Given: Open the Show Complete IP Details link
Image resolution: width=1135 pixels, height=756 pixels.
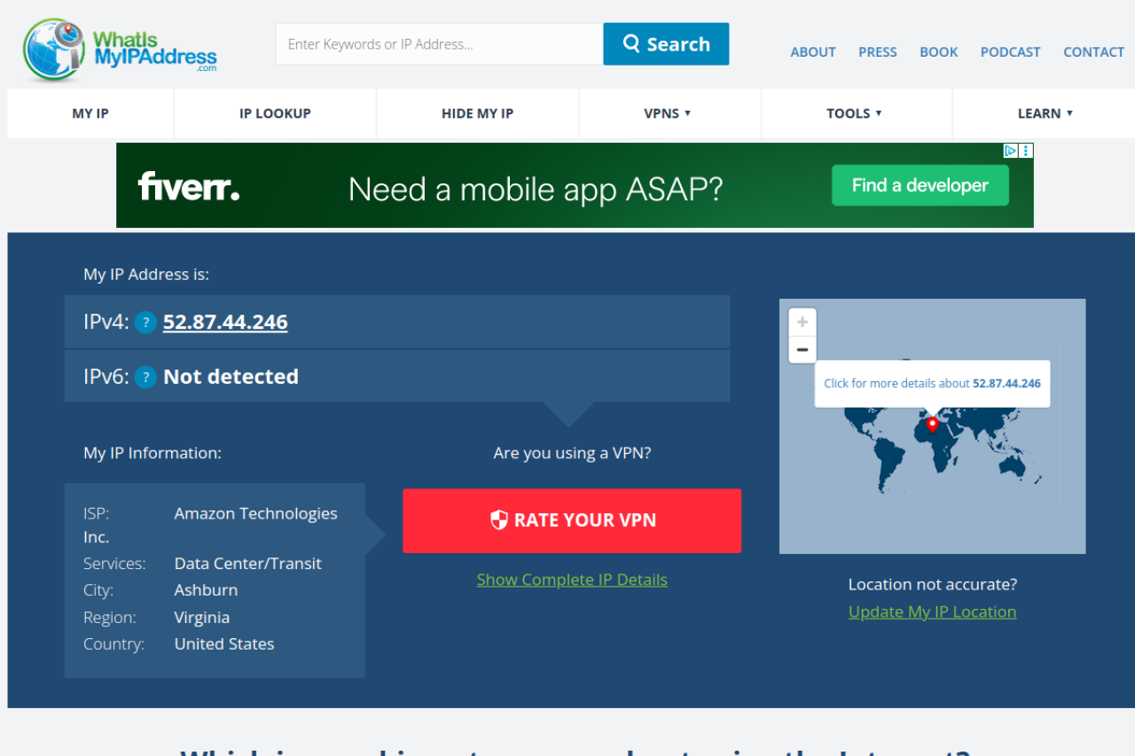Looking at the screenshot, I should (x=572, y=580).
